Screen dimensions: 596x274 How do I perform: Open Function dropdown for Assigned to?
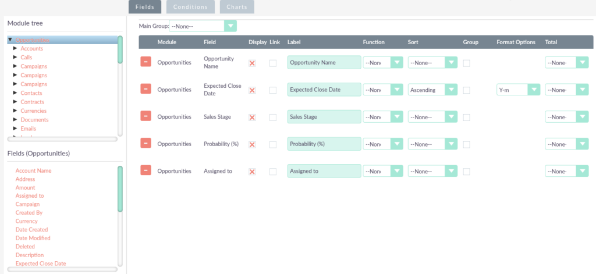pyautogui.click(x=383, y=172)
